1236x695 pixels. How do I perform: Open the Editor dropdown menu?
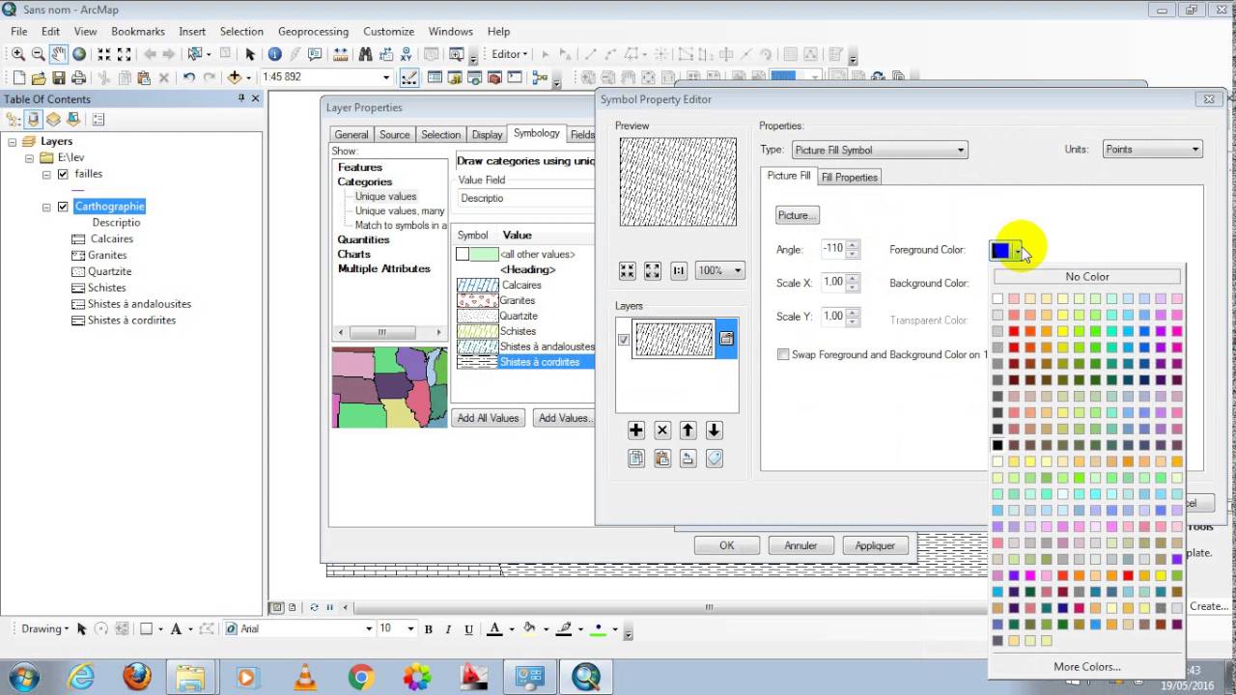point(510,54)
